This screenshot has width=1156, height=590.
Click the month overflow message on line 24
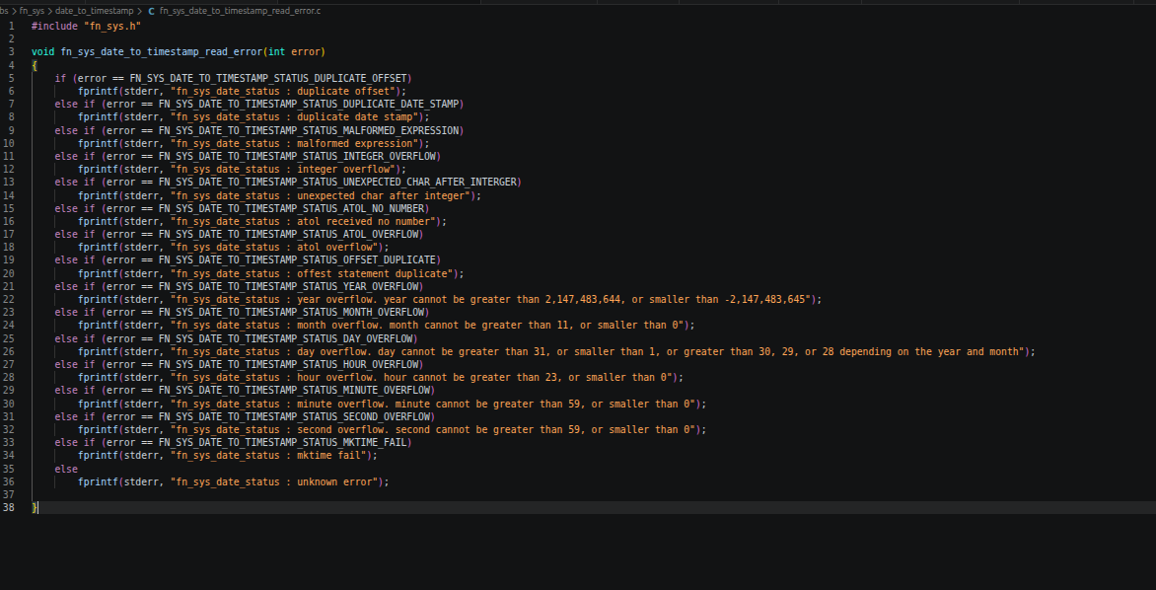click(x=428, y=326)
